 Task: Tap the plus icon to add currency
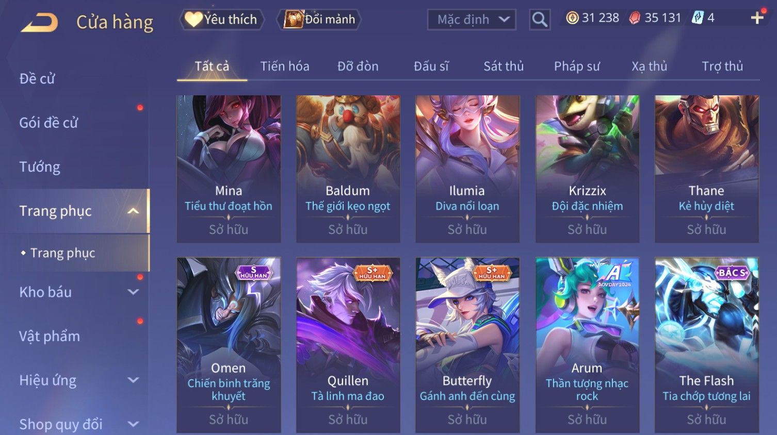(x=757, y=18)
